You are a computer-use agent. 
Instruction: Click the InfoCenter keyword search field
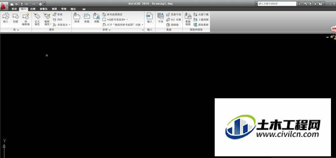point(277,4)
